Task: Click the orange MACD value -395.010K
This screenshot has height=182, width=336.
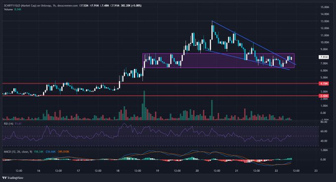Action: (x=63, y=152)
